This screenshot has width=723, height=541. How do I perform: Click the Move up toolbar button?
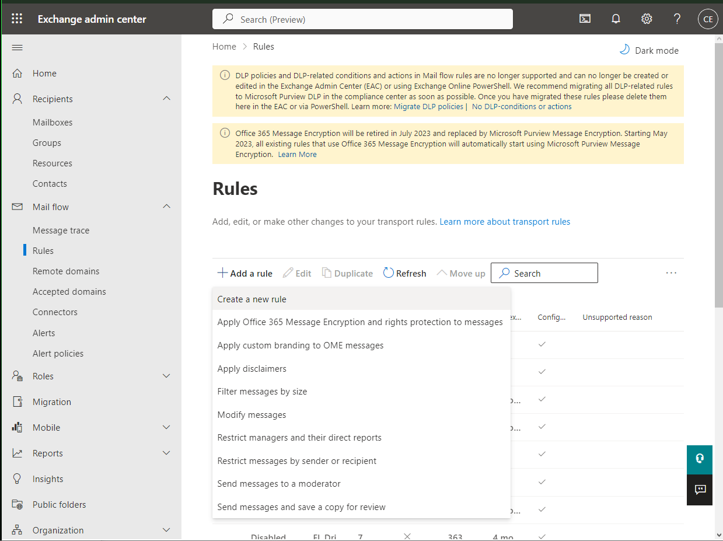[x=461, y=273]
